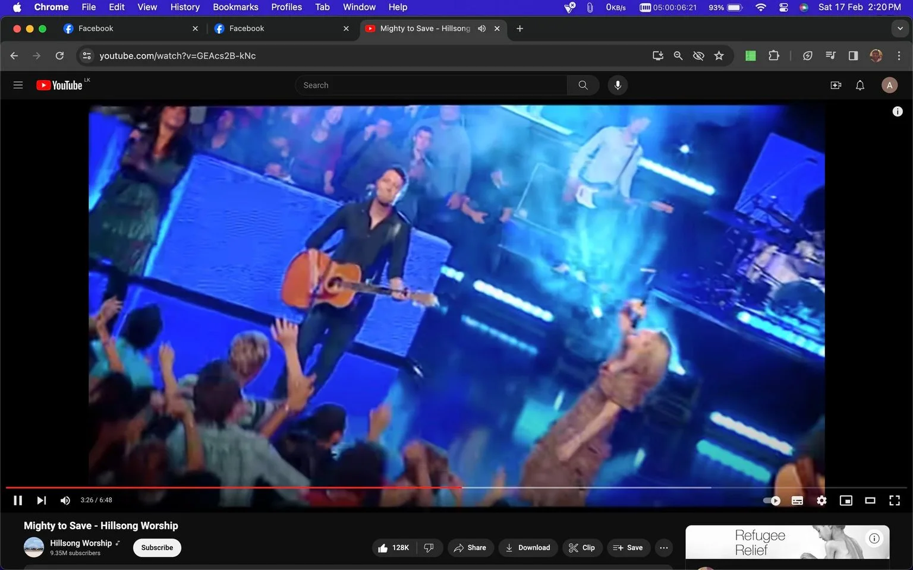Enter fullscreen mode
The width and height of the screenshot is (913, 570).
(x=894, y=501)
